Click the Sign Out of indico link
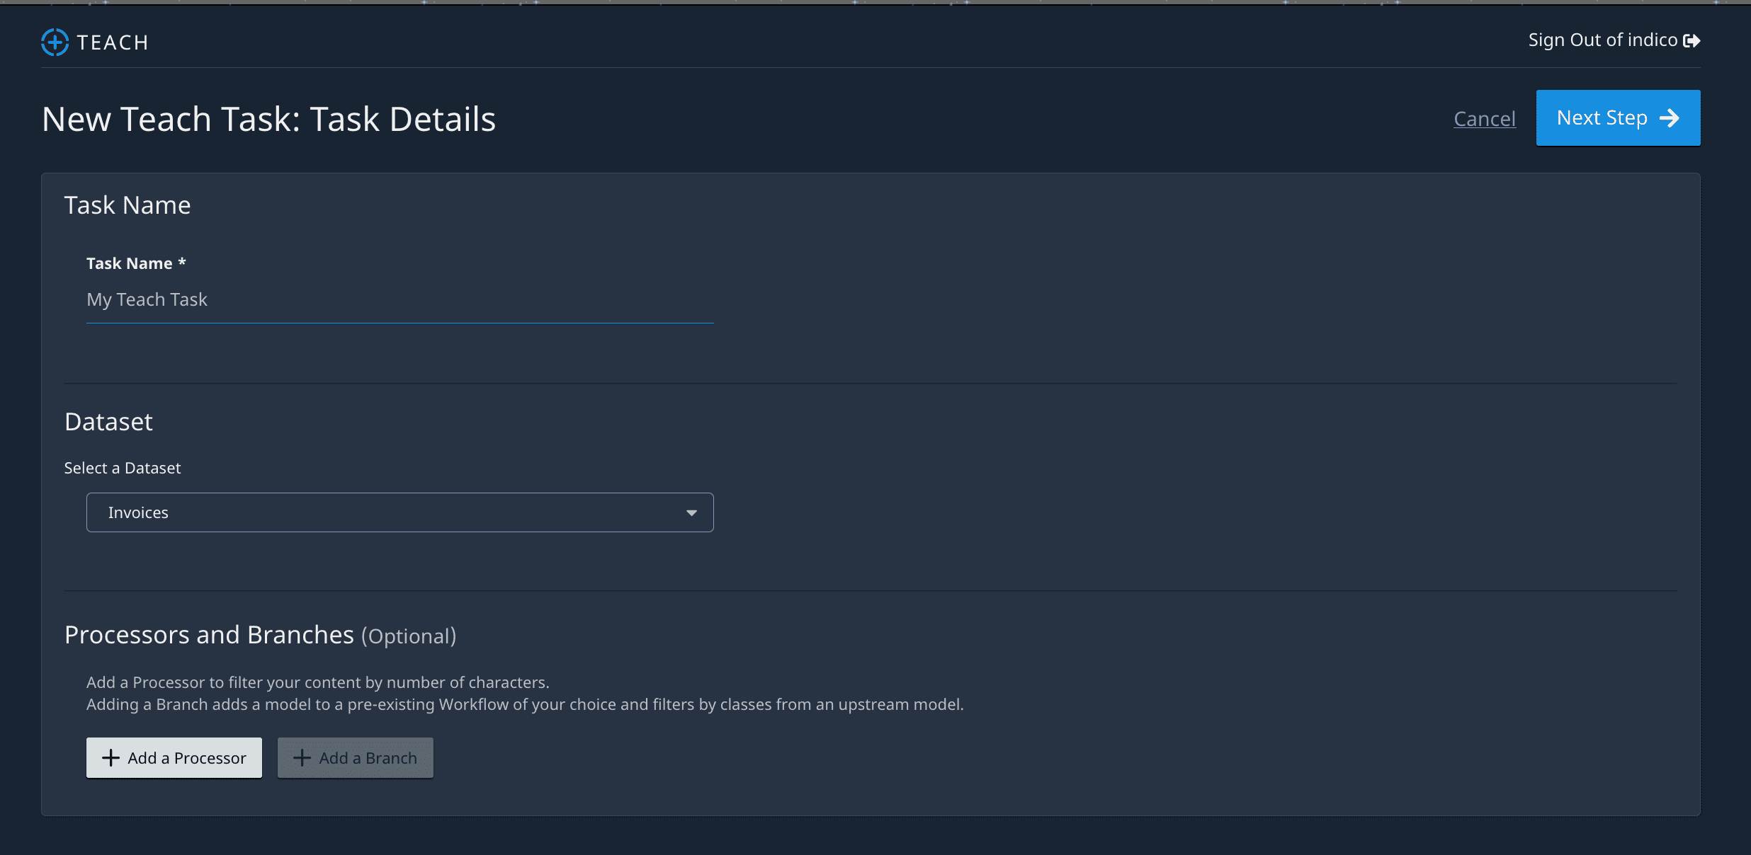The width and height of the screenshot is (1751, 855). (x=1602, y=40)
